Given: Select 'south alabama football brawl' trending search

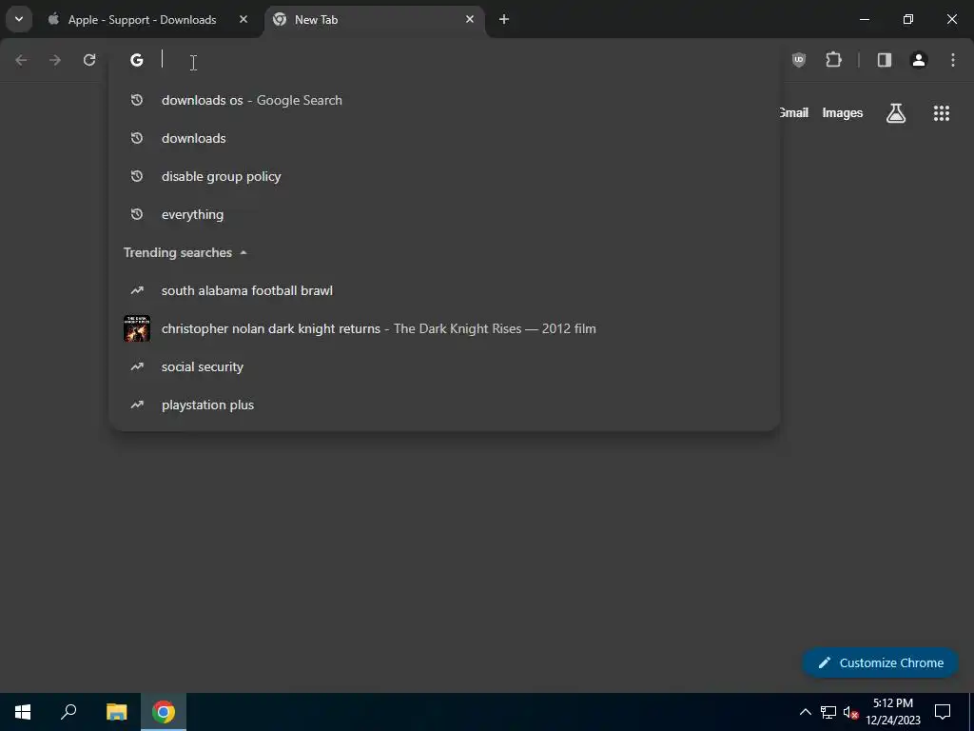Looking at the screenshot, I should [444, 290].
